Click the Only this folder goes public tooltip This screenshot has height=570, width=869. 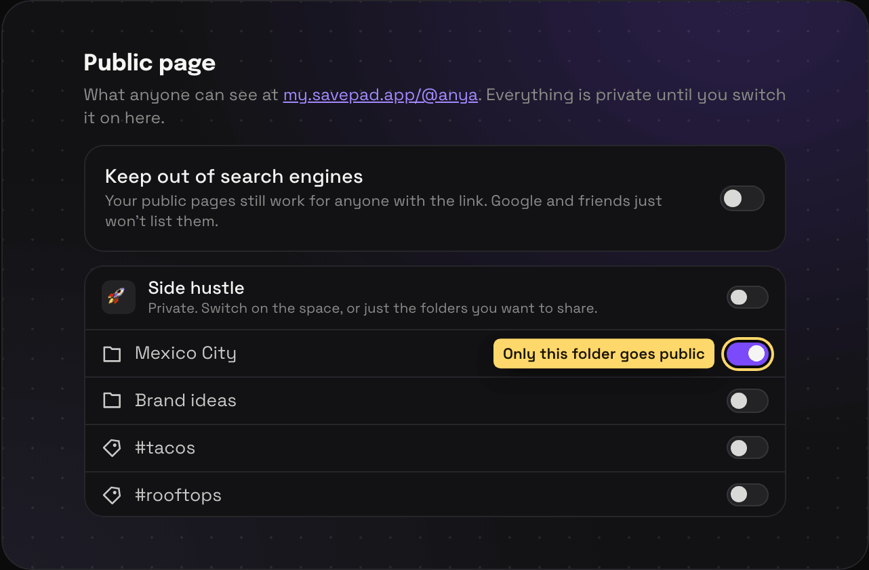point(604,353)
